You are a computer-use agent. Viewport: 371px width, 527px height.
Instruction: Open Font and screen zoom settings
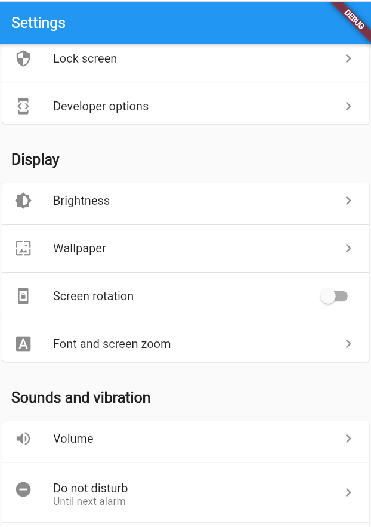tap(179, 344)
